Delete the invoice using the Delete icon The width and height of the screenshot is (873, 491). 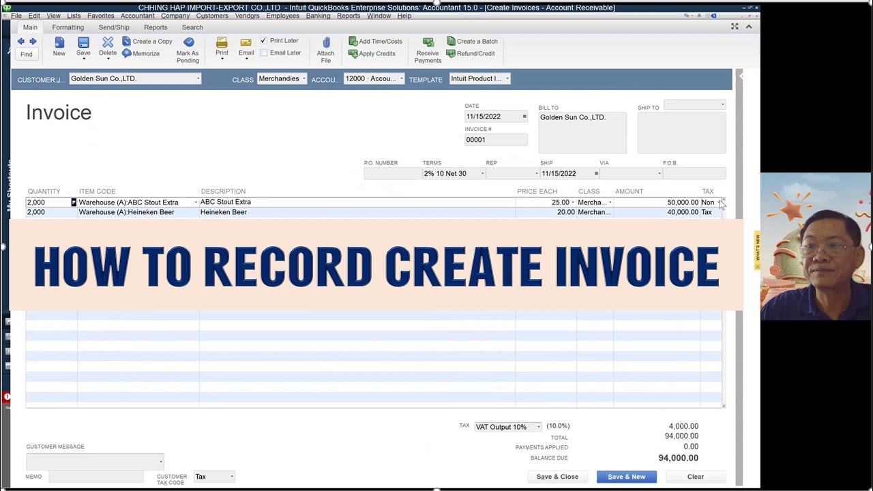coord(108,47)
